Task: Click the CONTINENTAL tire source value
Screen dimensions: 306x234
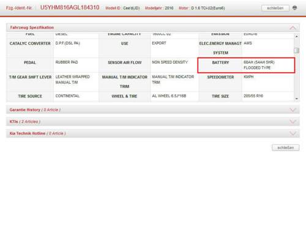Action: pyautogui.click(x=67, y=96)
